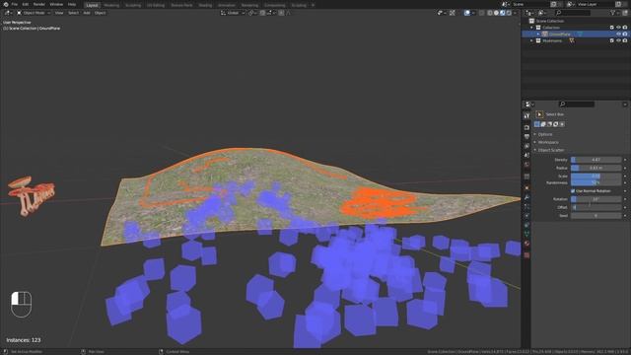Open the File menu
Viewport: 631px width, 355px height.
pyautogui.click(x=14, y=4)
